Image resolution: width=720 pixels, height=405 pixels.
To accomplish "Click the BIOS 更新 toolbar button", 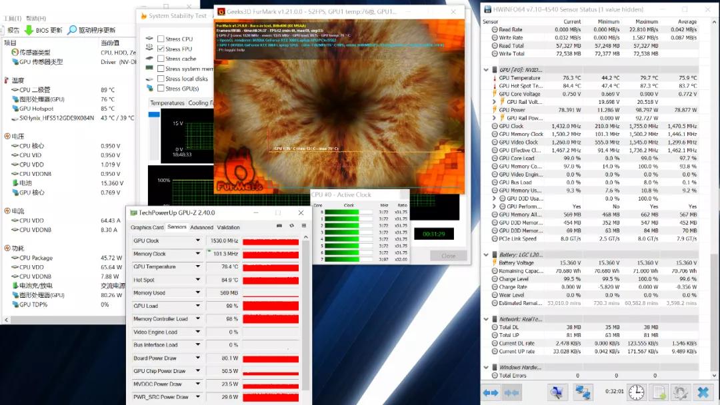I will click(x=43, y=30).
